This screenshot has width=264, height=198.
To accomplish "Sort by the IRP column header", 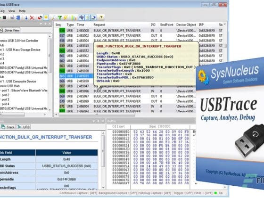I will [x=201, y=25].
